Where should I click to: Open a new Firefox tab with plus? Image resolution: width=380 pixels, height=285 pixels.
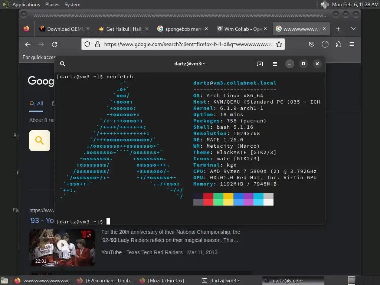338,29
